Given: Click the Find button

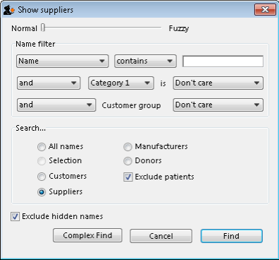Looking at the screenshot, I should tap(232, 236).
